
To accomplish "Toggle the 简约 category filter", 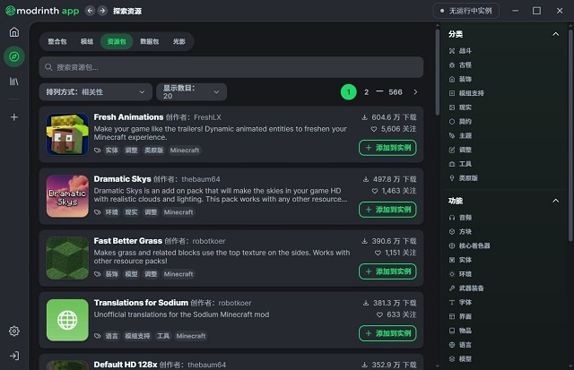I will [x=460, y=122].
